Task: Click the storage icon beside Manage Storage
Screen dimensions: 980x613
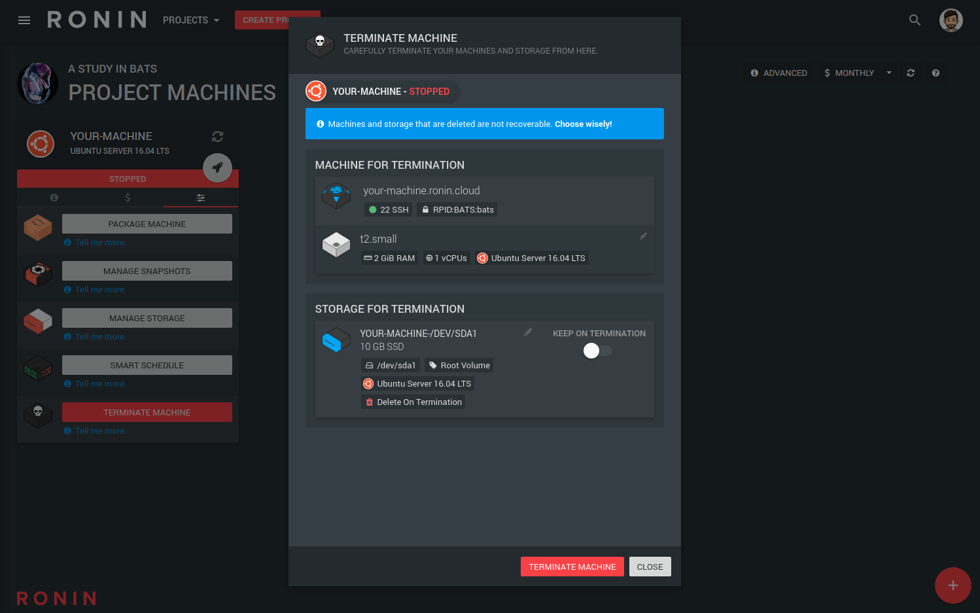Action: (x=38, y=321)
